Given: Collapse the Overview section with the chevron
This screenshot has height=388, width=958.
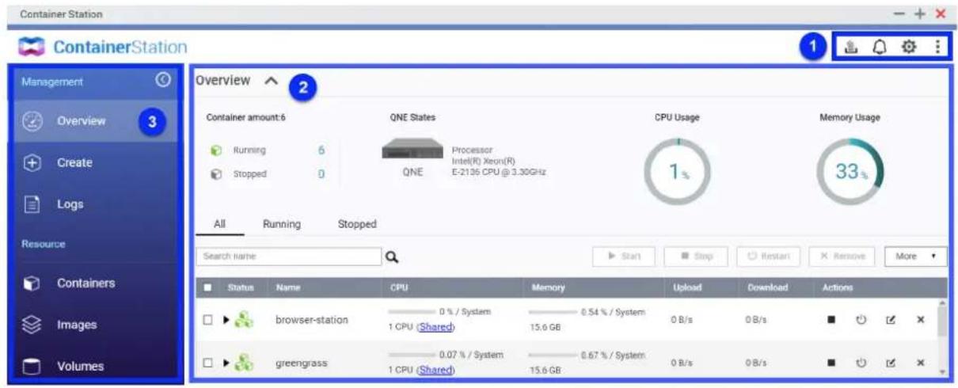Looking at the screenshot, I should click(x=271, y=81).
